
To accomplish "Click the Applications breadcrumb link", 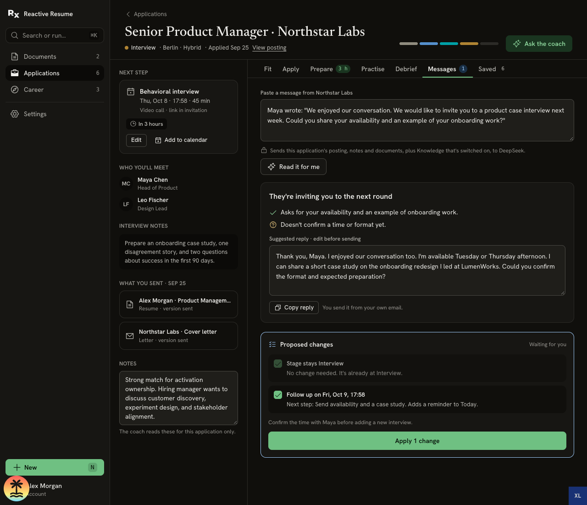I will [150, 14].
